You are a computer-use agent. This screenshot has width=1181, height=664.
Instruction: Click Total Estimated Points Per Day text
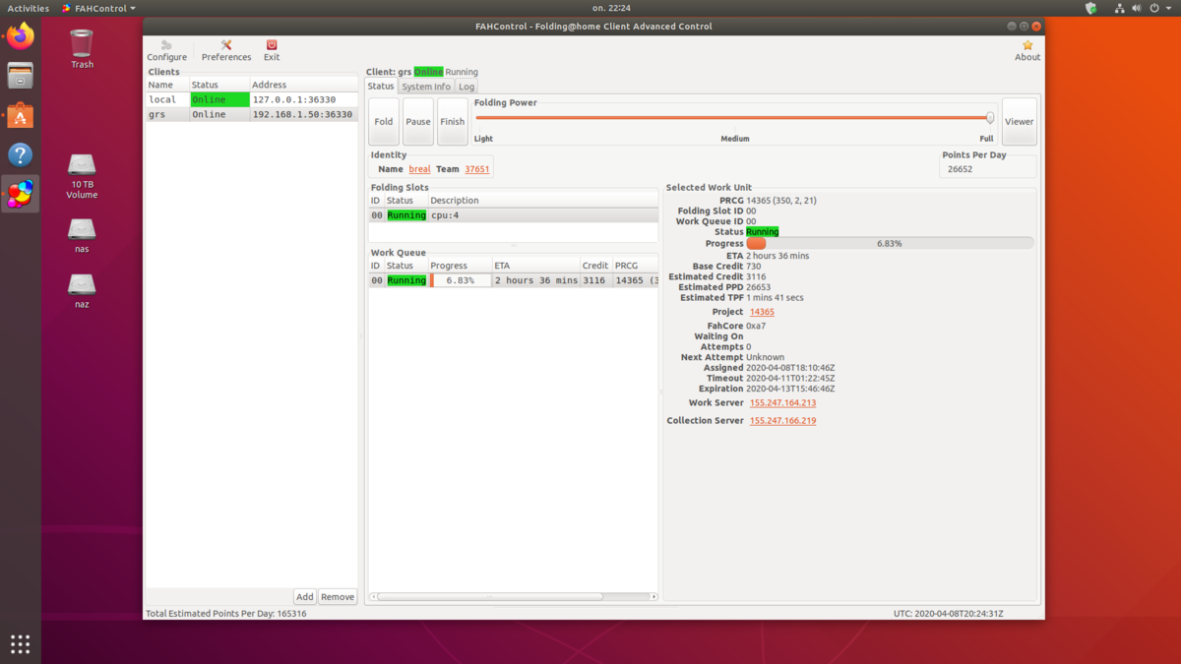pos(225,613)
